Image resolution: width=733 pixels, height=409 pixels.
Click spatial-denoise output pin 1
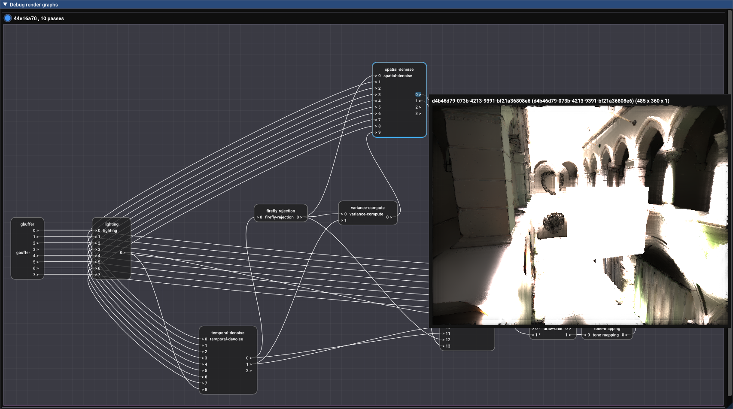418,101
